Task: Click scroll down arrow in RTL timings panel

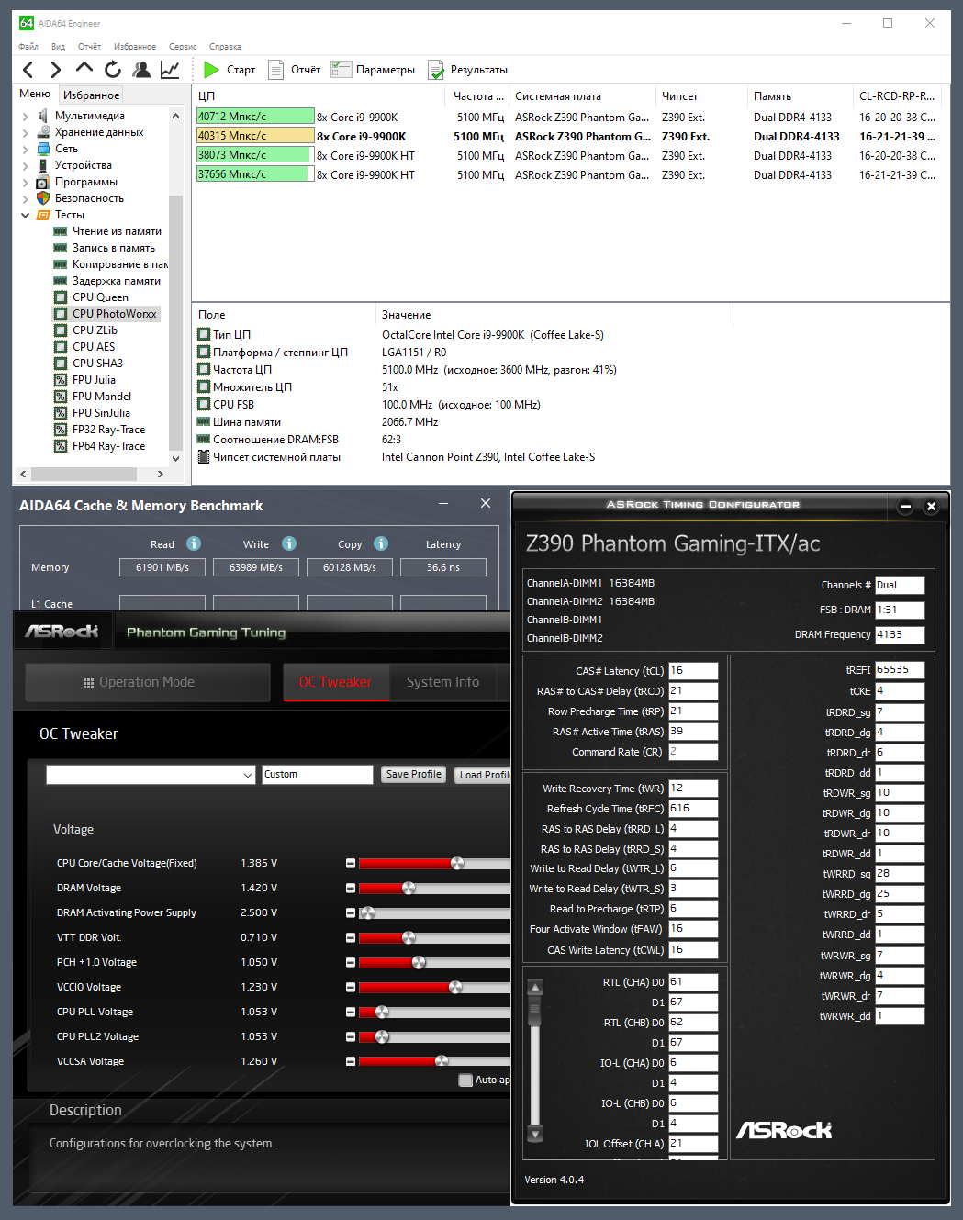Action: coord(535,1133)
